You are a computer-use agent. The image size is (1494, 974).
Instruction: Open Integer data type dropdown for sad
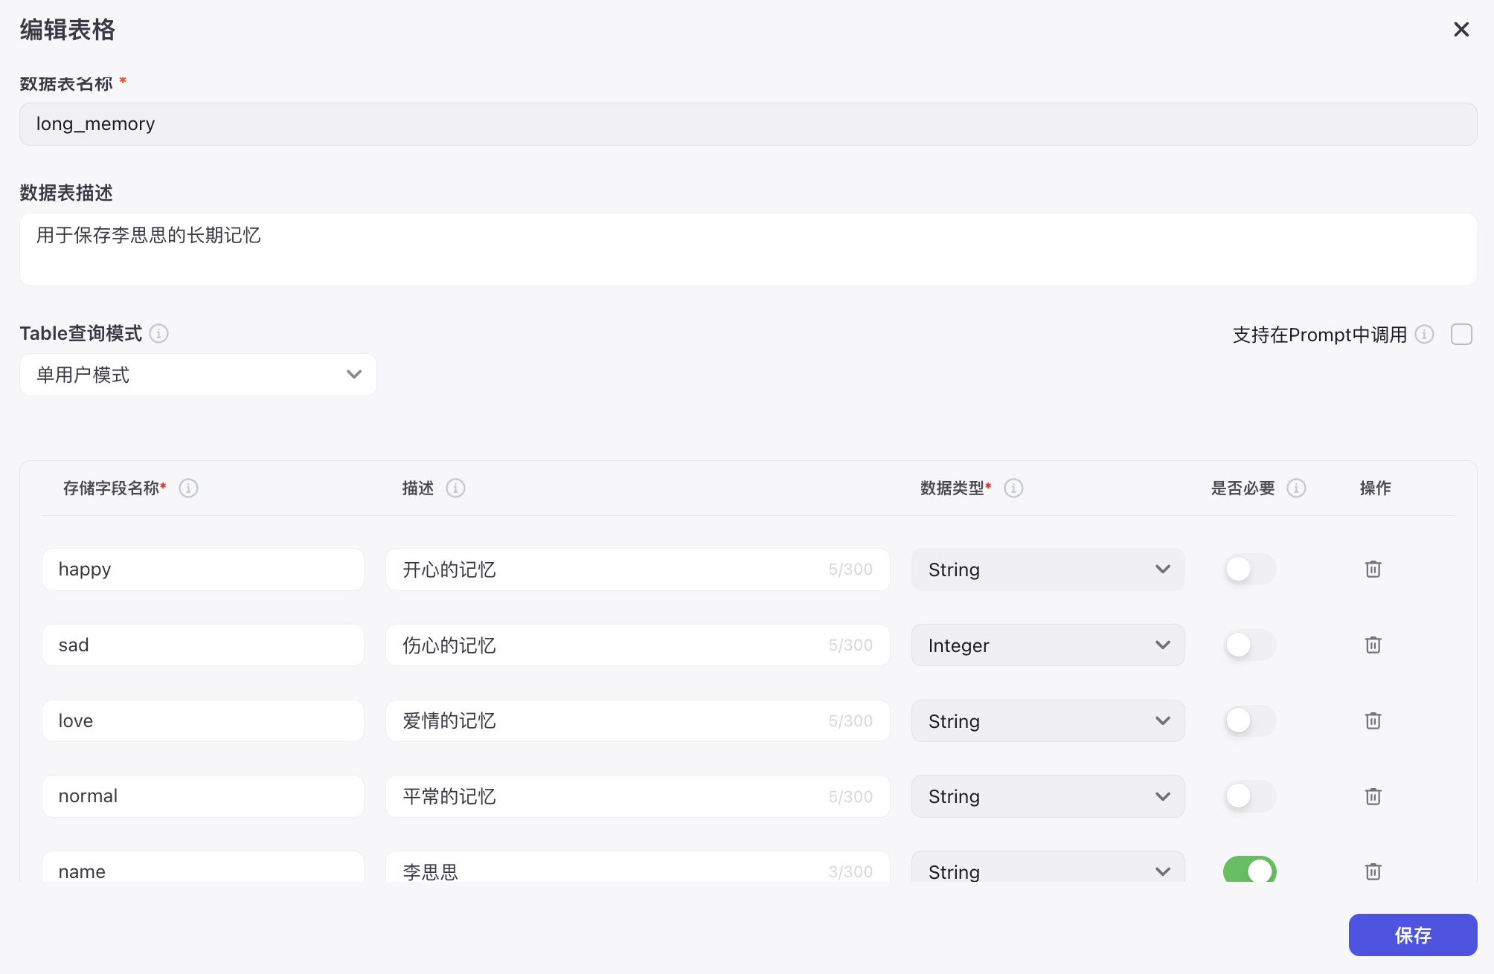pyautogui.click(x=1048, y=645)
